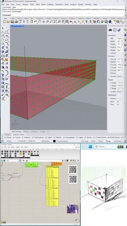Open the Analyze menu
127x226 pixels.
pos(73,5)
